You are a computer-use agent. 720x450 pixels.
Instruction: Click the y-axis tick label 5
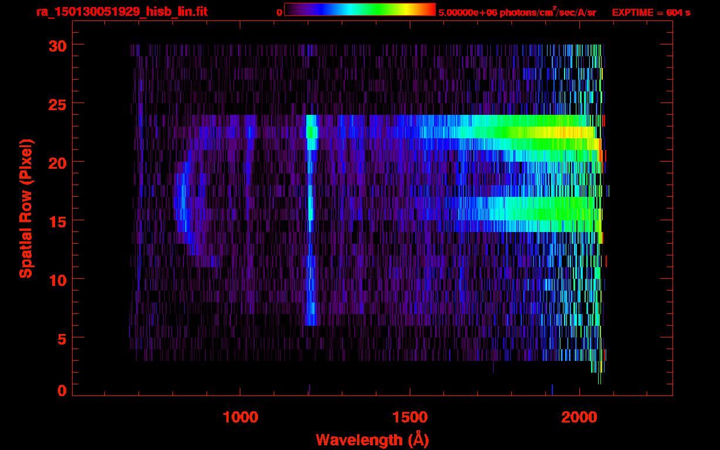point(62,338)
